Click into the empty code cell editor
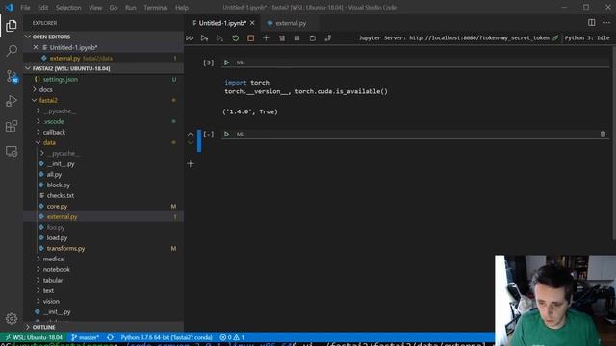The height and width of the screenshot is (346, 616). point(415,145)
